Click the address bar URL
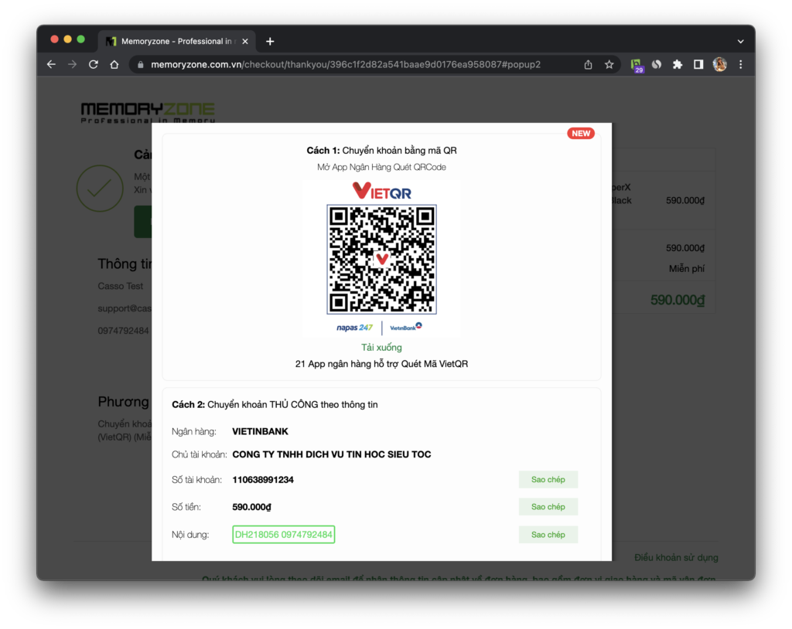 pos(346,65)
